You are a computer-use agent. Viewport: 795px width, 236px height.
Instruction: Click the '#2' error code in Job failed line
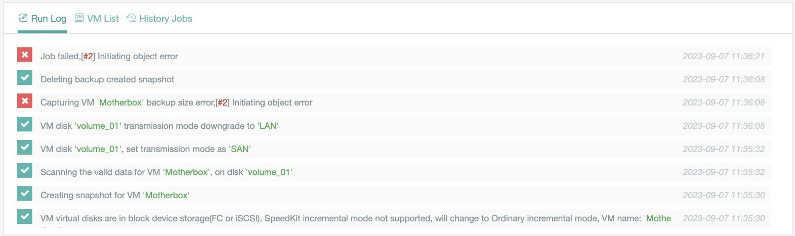[x=88, y=56]
